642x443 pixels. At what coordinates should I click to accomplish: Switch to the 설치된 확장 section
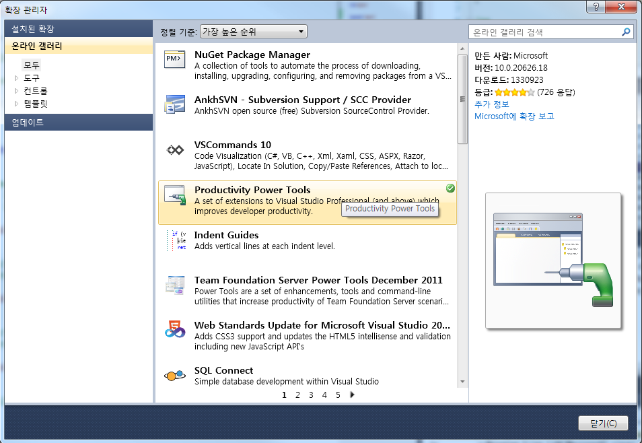(x=40, y=29)
